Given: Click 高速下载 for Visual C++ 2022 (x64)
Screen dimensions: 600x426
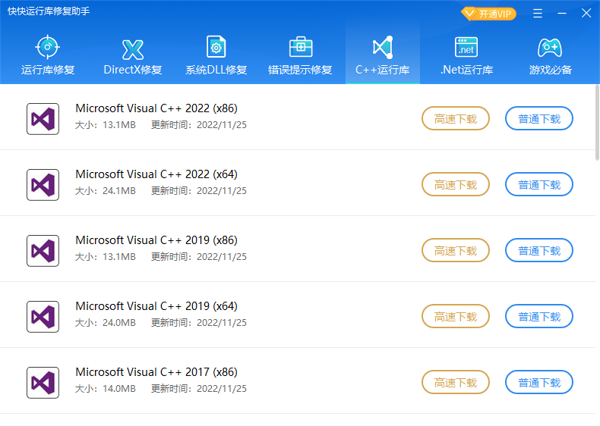Looking at the screenshot, I should [456, 185].
